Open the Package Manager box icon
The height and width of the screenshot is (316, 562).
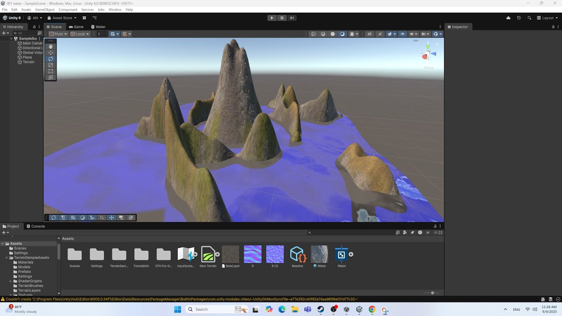84,18
